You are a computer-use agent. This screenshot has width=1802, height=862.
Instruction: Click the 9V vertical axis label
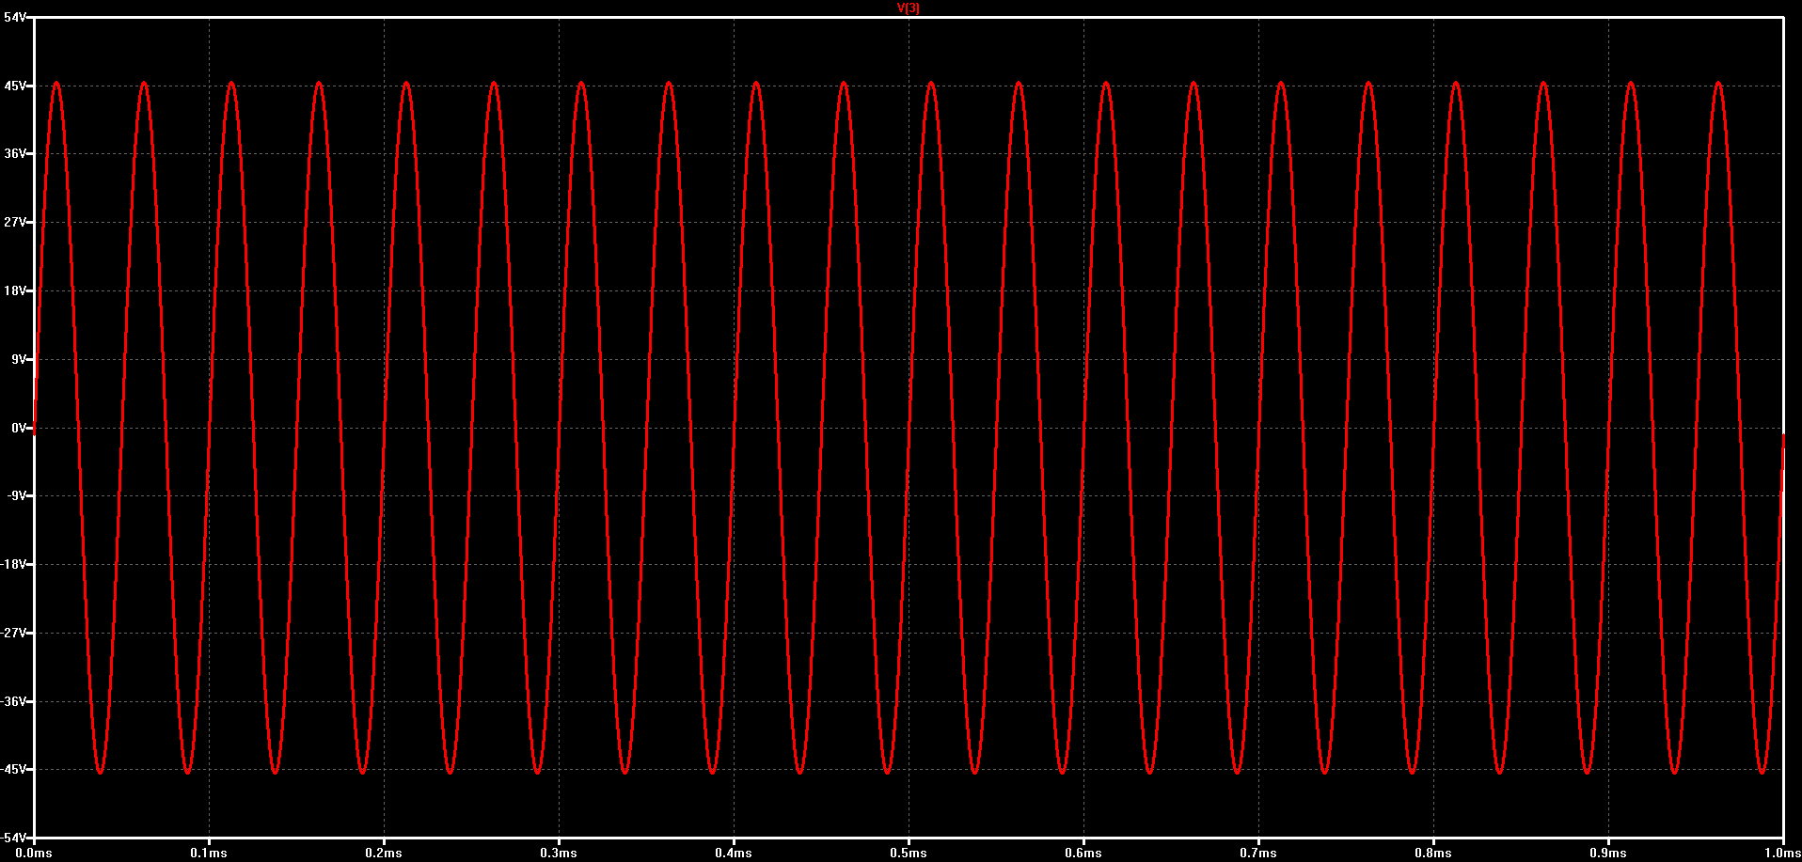coord(19,359)
